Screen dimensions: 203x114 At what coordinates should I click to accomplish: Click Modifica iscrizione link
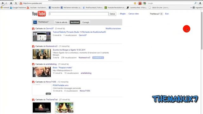[113, 28]
